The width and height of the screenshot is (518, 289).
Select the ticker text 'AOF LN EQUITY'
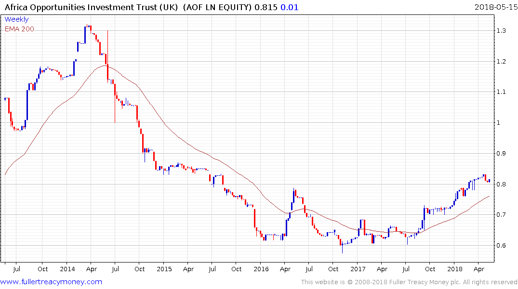[x=217, y=7]
